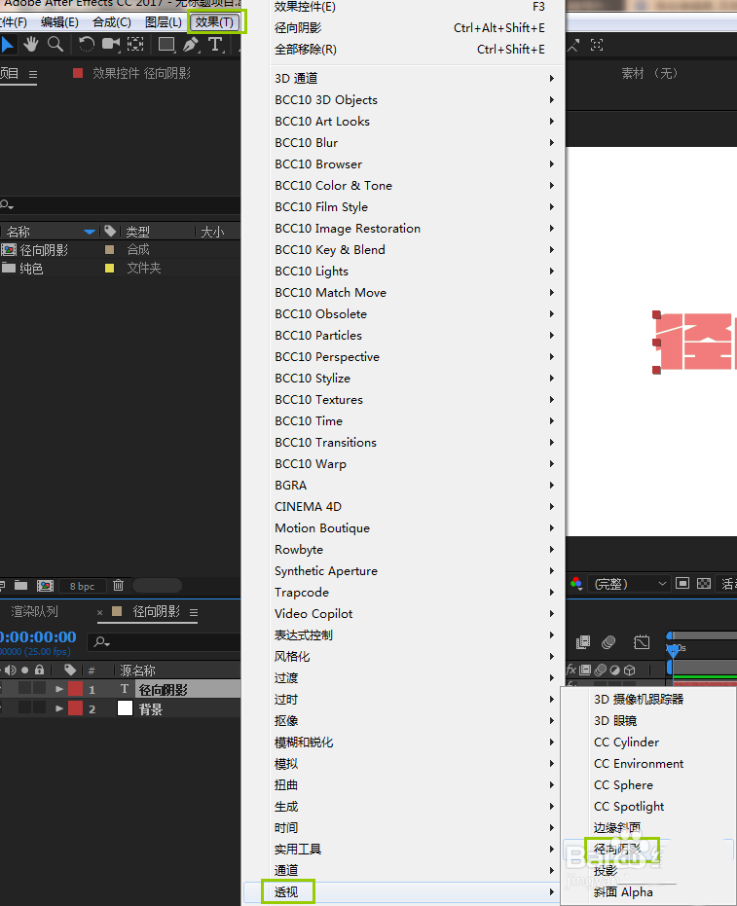Click the 源名称 column header
The image size is (737, 906).
coord(137,670)
